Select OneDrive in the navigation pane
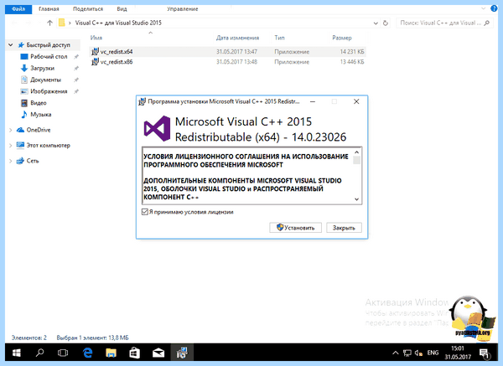Viewport: 503px width, 366px height. 39,130
